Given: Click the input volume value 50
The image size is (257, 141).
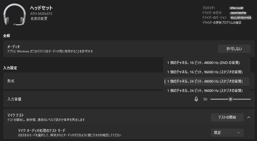Looking at the screenshot, I should pyautogui.click(x=205, y=99).
